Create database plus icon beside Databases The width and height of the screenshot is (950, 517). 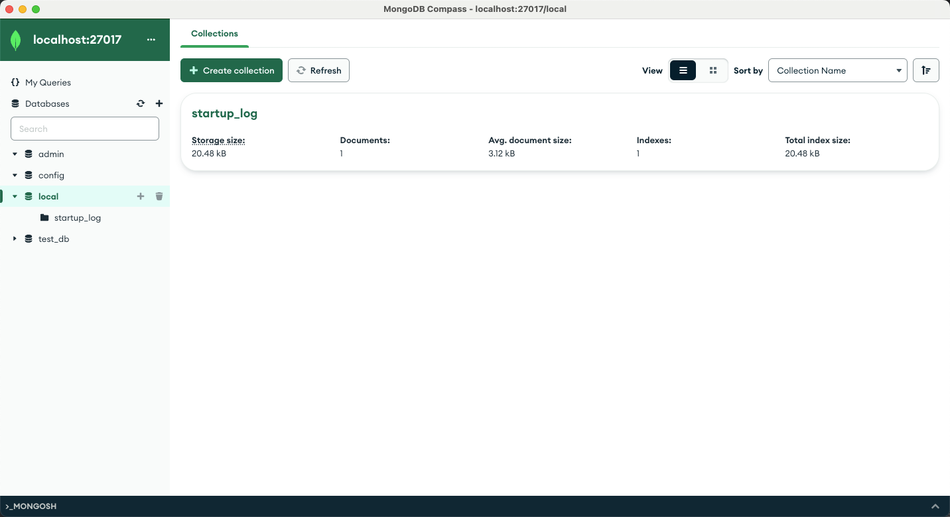(x=159, y=104)
